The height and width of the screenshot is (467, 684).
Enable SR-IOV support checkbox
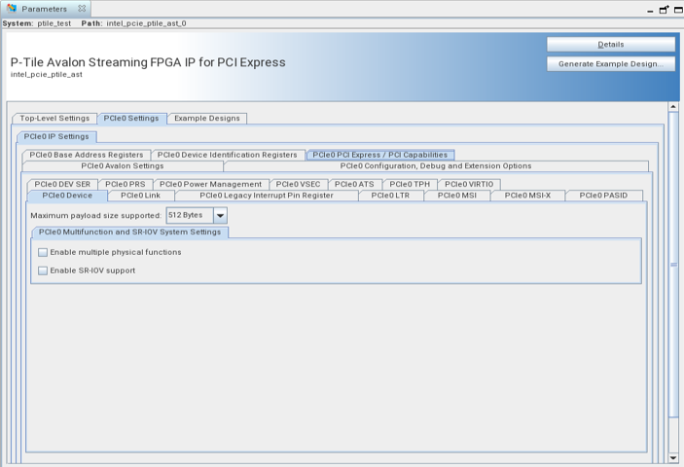pos(43,270)
